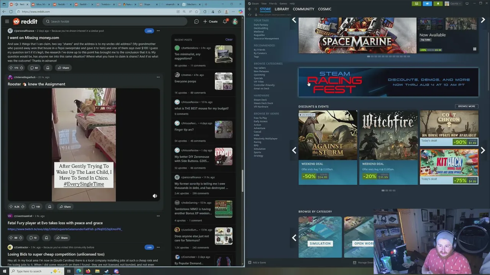The height and width of the screenshot is (275, 490).
Task: Open Steam's Games menu
Action: [283, 3]
